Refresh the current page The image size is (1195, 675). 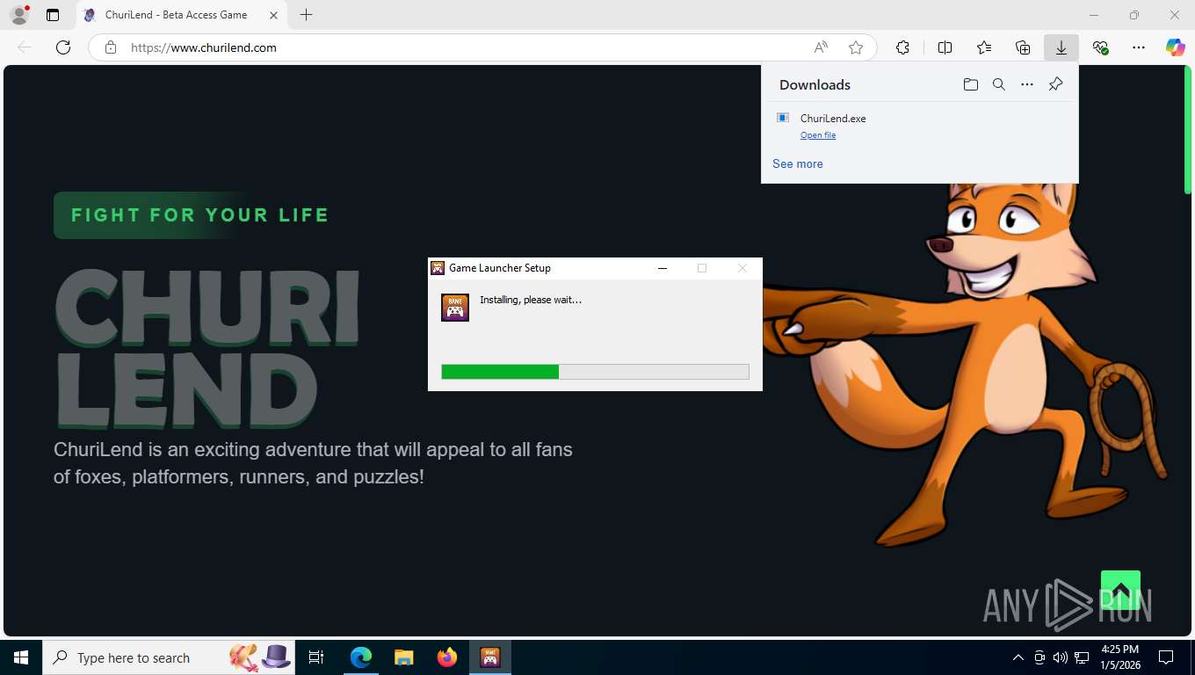coord(63,47)
